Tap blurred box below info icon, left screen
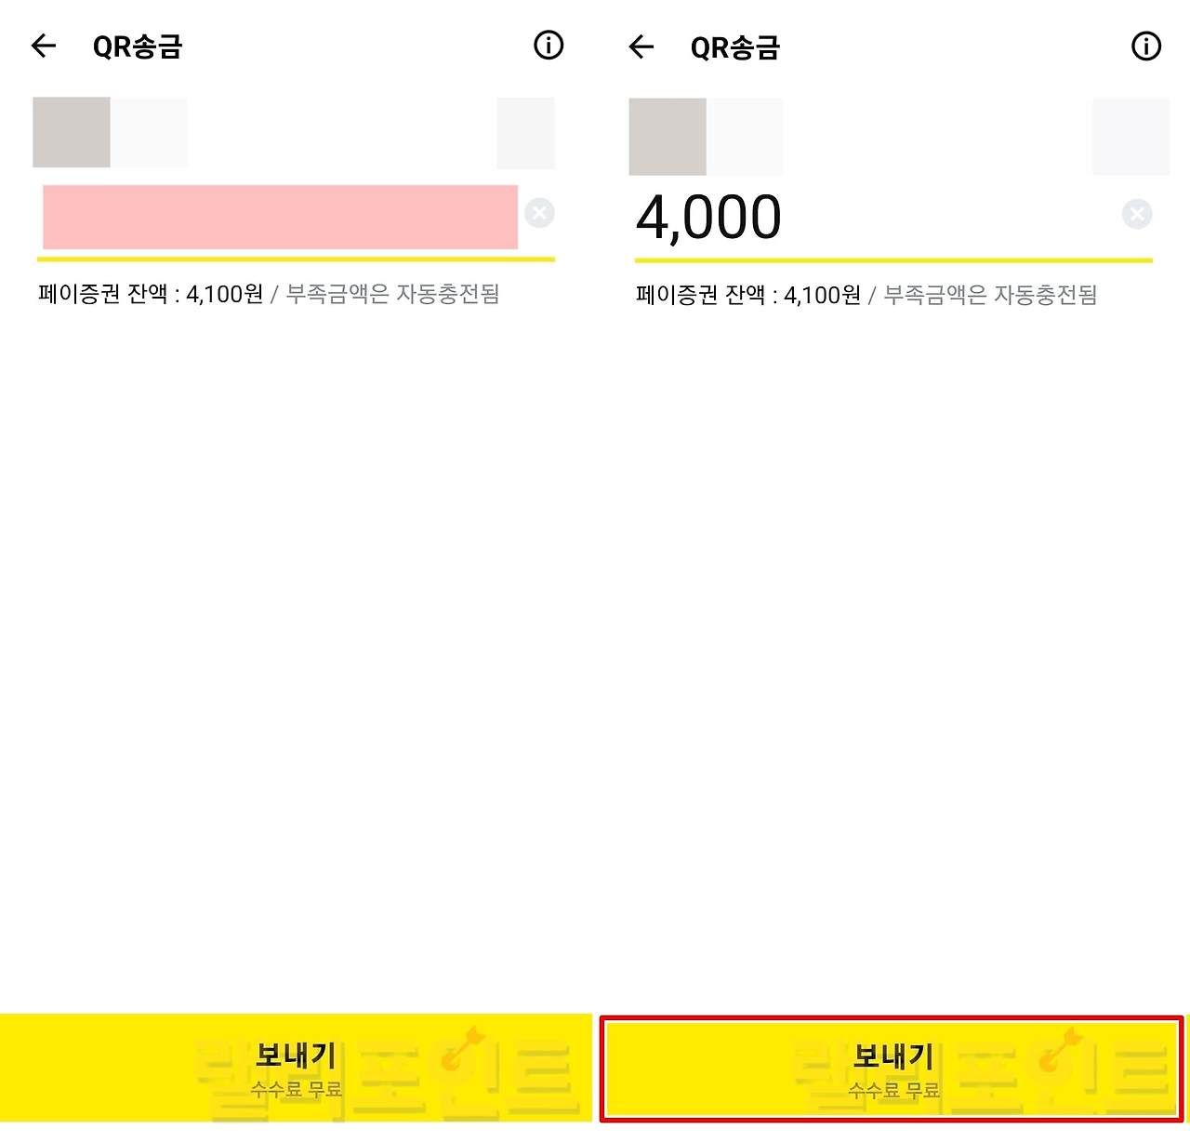This screenshot has width=1190, height=1142. [x=525, y=133]
